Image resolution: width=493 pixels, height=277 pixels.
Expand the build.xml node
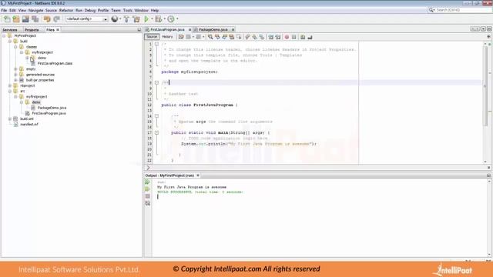click(x=10, y=119)
